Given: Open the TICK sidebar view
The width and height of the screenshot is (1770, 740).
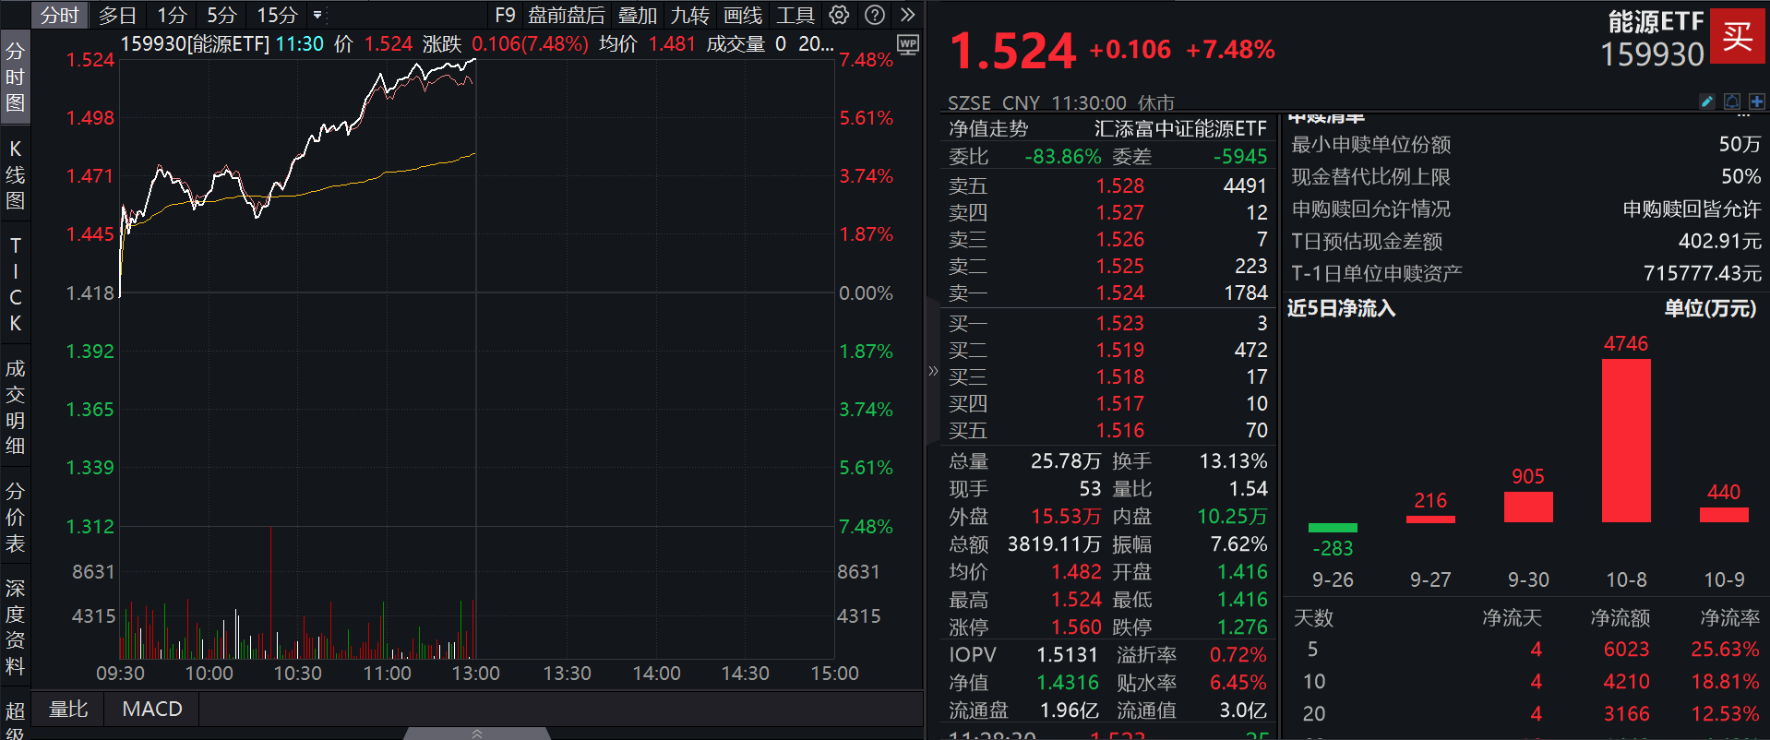Looking at the screenshot, I should coord(15,284).
